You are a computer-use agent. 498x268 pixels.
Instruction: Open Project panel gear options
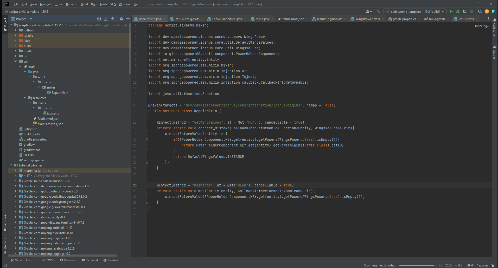[x=121, y=19]
